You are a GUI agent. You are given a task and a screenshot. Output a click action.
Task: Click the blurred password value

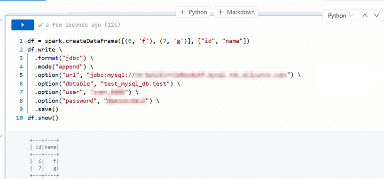(126, 101)
